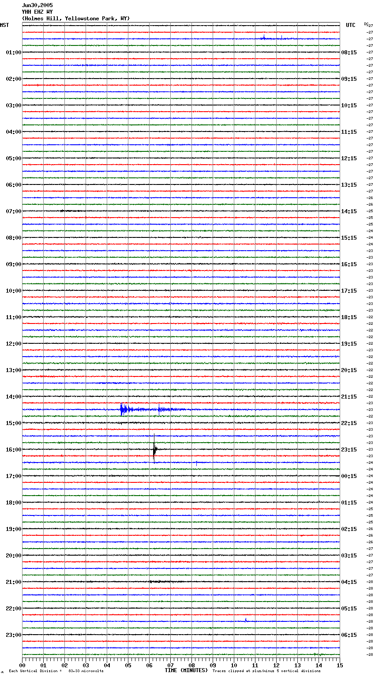Click the 14:15 UTC time label

[x=349, y=211]
